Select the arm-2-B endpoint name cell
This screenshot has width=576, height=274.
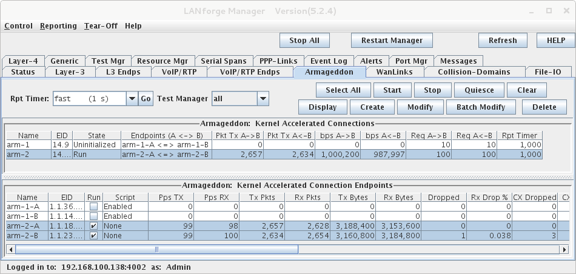(x=27, y=236)
